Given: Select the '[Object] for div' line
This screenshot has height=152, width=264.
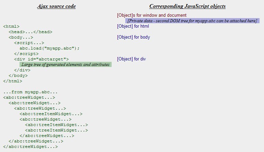Looking at the screenshot, I should coord(131,59).
